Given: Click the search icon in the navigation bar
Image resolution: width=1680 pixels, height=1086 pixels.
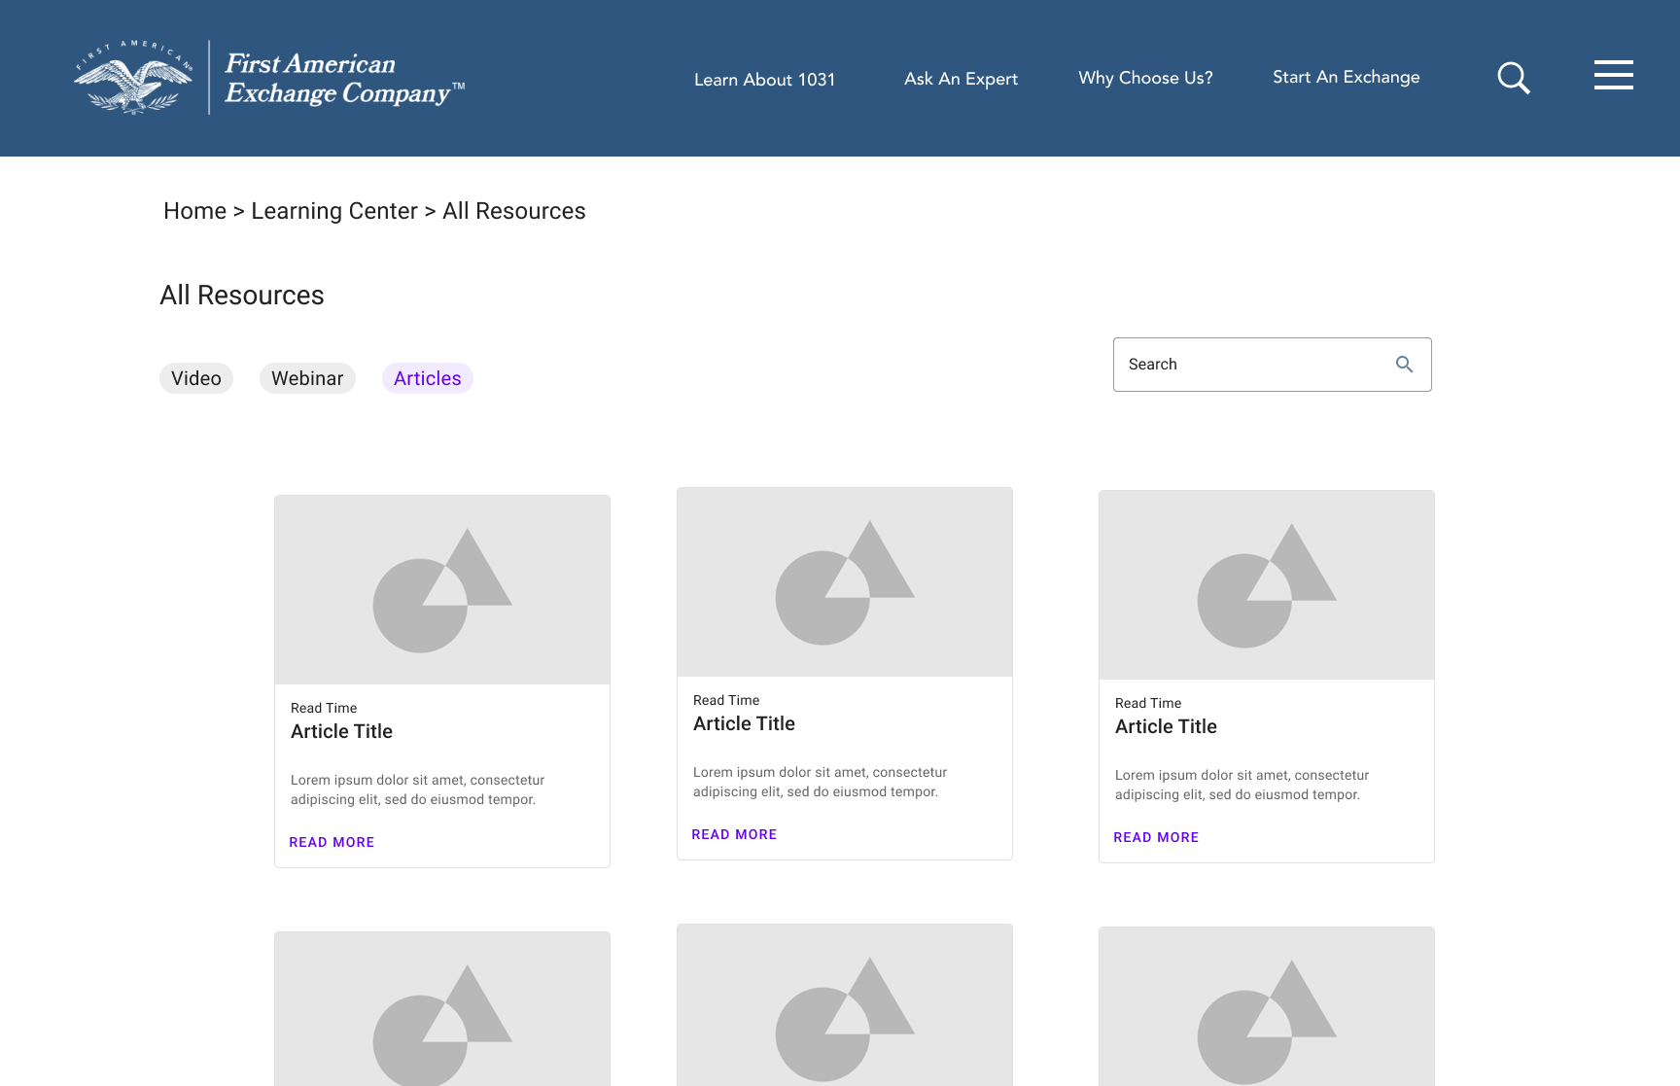Looking at the screenshot, I should coord(1513,78).
